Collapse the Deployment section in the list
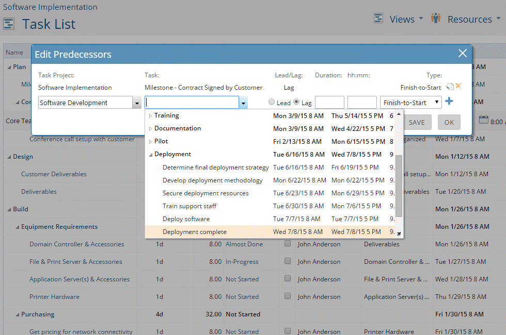This screenshot has height=335, width=506. coord(151,154)
